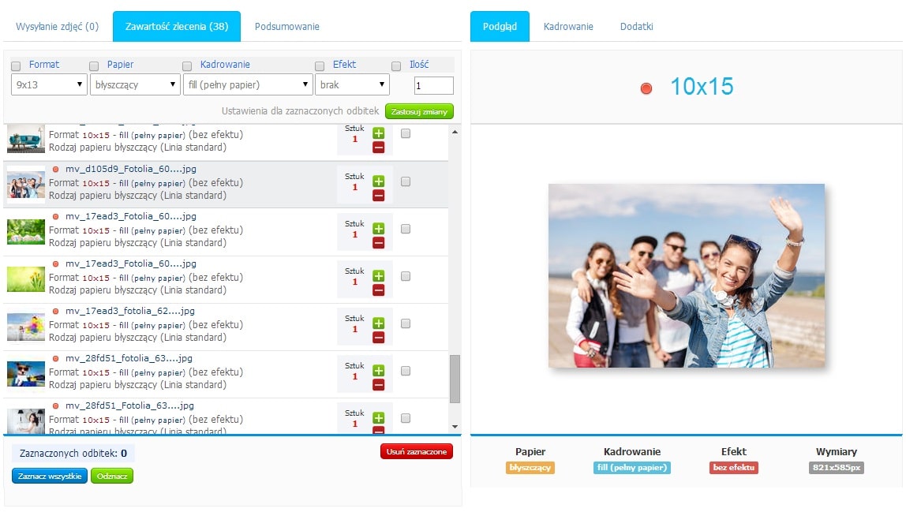Check the box for mv_d105d9_Fotolia_60 photo
The width and height of the screenshot is (906, 512).
pyautogui.click(x=406, y=181)
